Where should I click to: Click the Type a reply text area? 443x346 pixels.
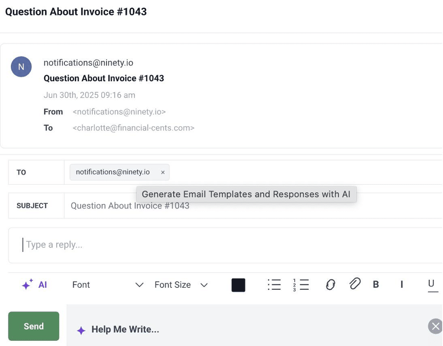point(225,245)
